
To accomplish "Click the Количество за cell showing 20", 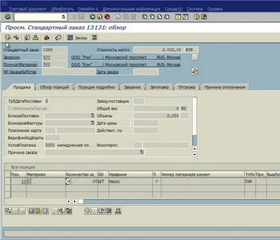I will click(81, 181).
